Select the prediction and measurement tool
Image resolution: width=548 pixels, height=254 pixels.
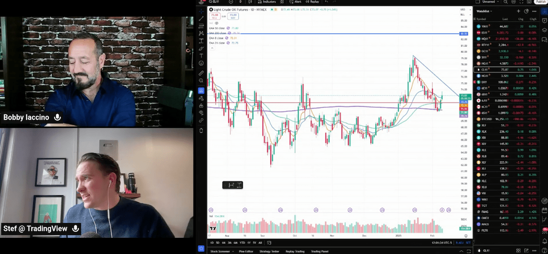pos(201,41)
